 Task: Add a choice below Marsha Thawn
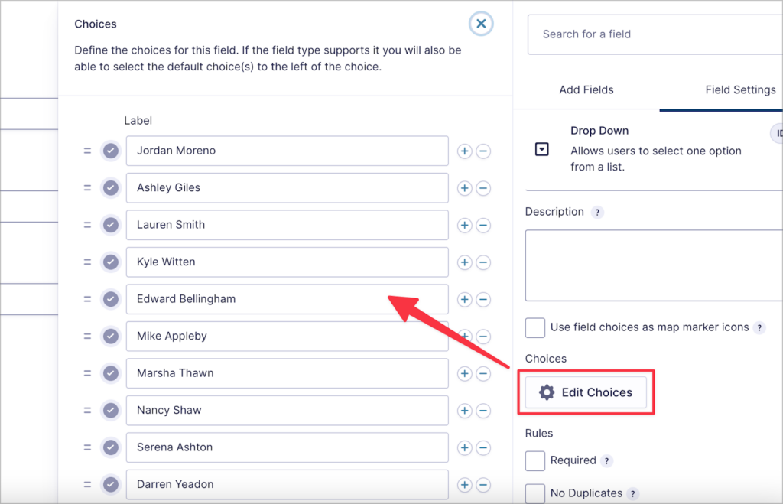(464, 373)
